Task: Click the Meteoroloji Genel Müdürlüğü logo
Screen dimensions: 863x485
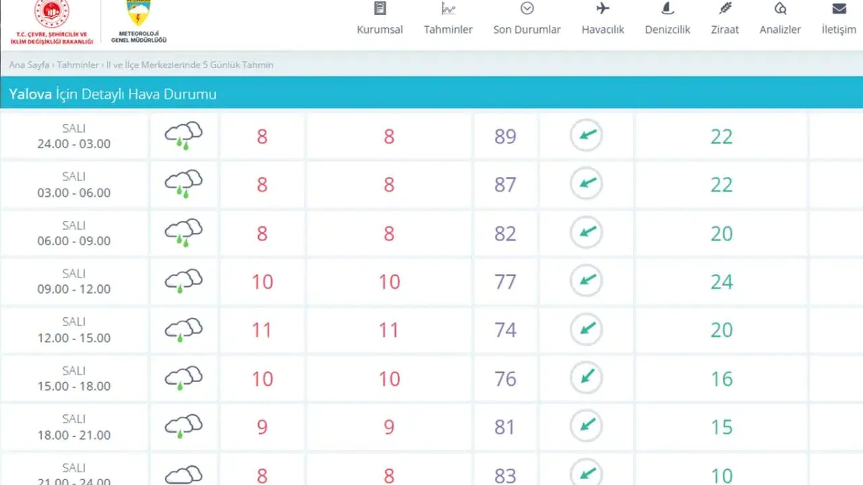Action: (x=138, y=22)
